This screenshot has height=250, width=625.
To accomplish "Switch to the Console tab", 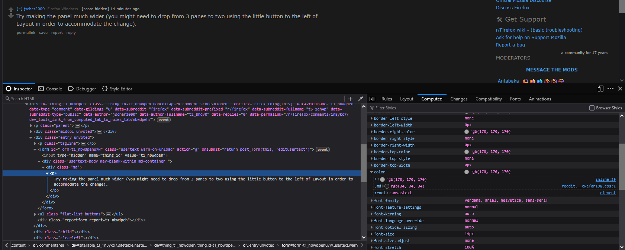I will tap(50, 89).
